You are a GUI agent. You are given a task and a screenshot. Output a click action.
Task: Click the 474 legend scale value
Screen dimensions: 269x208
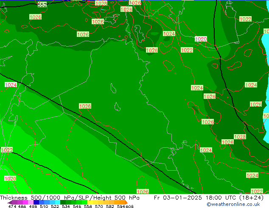(x=13, y=207)
